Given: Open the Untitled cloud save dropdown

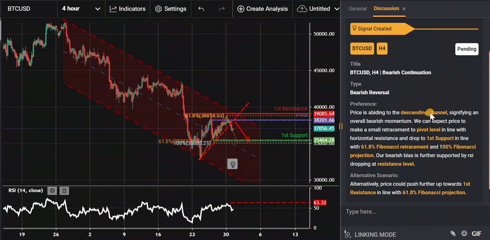Looking at the screenshot, I should pyautogui.click(x=318, y=9).
